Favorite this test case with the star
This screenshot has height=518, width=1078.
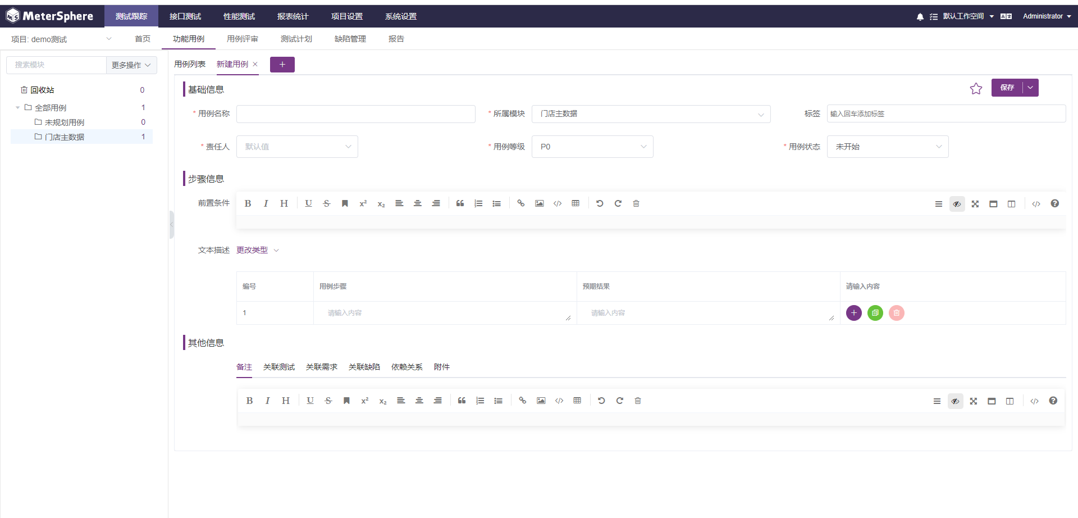pyautogui.click(x=976, y=88)
